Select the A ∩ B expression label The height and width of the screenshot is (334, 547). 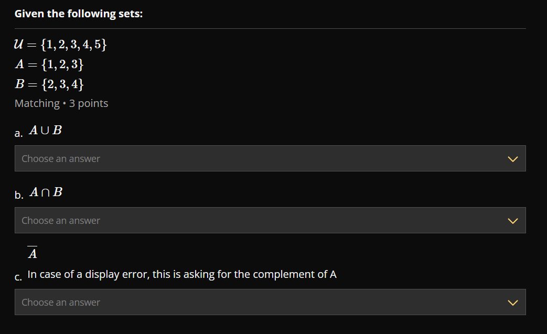(x=46, y=192)
